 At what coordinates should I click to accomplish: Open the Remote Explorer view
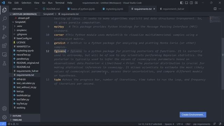[x=4, y=55]
